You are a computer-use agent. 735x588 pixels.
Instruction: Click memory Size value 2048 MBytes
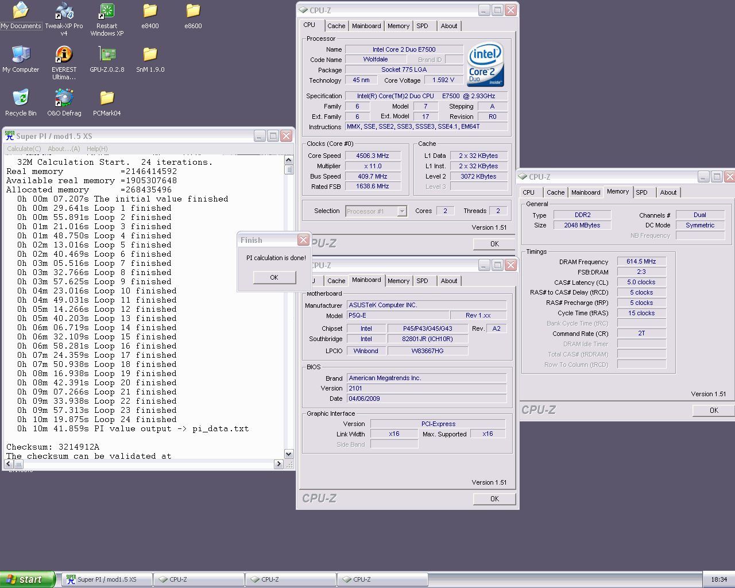point(582,225)
